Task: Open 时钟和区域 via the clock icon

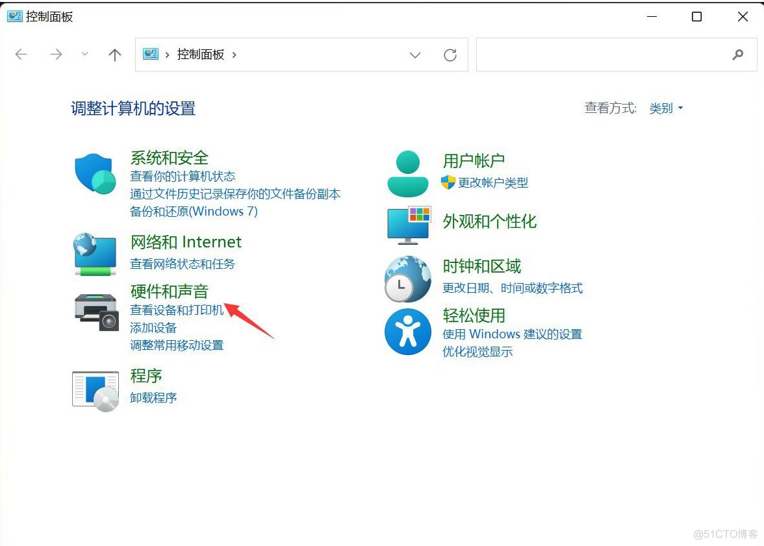Action: tap(407, 279)
